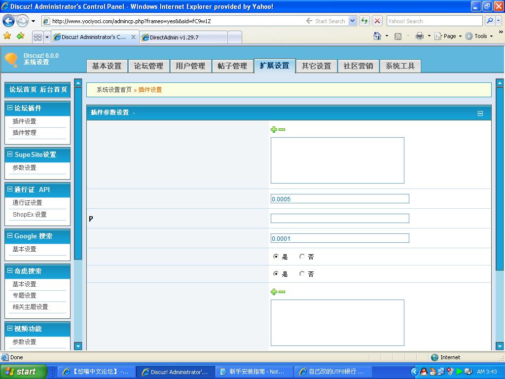Collapse the SupeSite设置 sidebar section

coord(10,154)
